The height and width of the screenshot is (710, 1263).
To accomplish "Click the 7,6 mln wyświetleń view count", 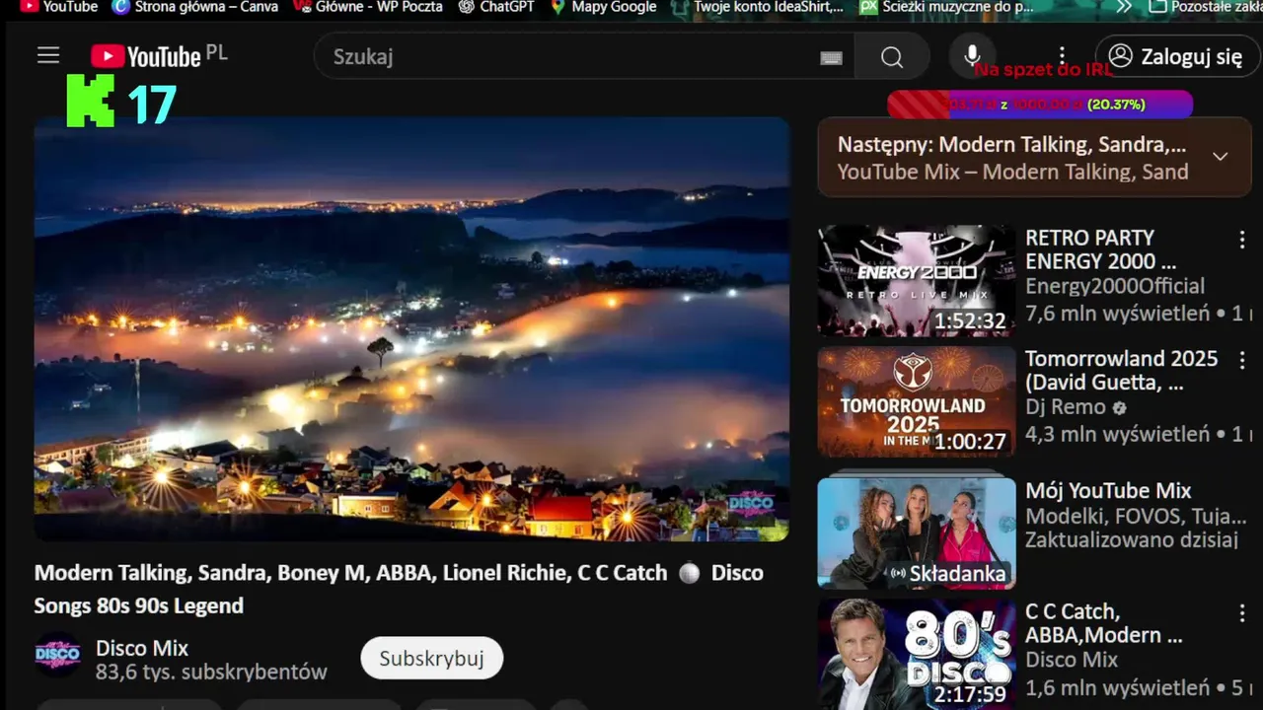I will (x=1117, y=314).
